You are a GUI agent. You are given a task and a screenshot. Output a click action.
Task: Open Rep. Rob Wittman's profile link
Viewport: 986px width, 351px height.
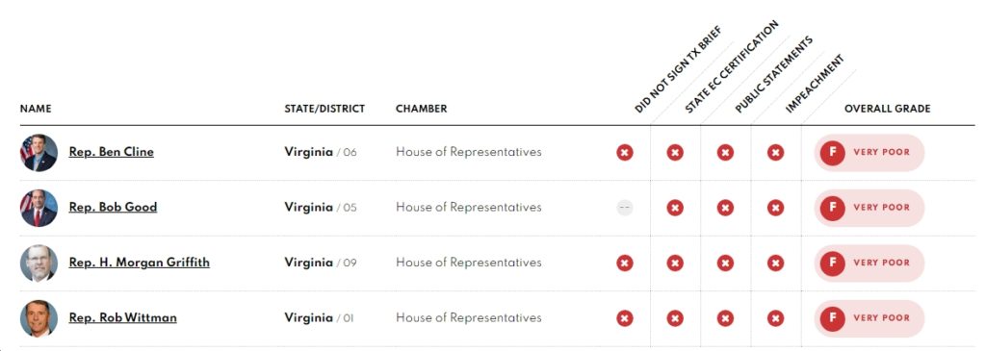[122, 317]
